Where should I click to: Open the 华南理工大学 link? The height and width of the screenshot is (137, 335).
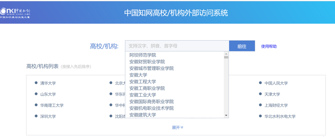click(52, 105)
